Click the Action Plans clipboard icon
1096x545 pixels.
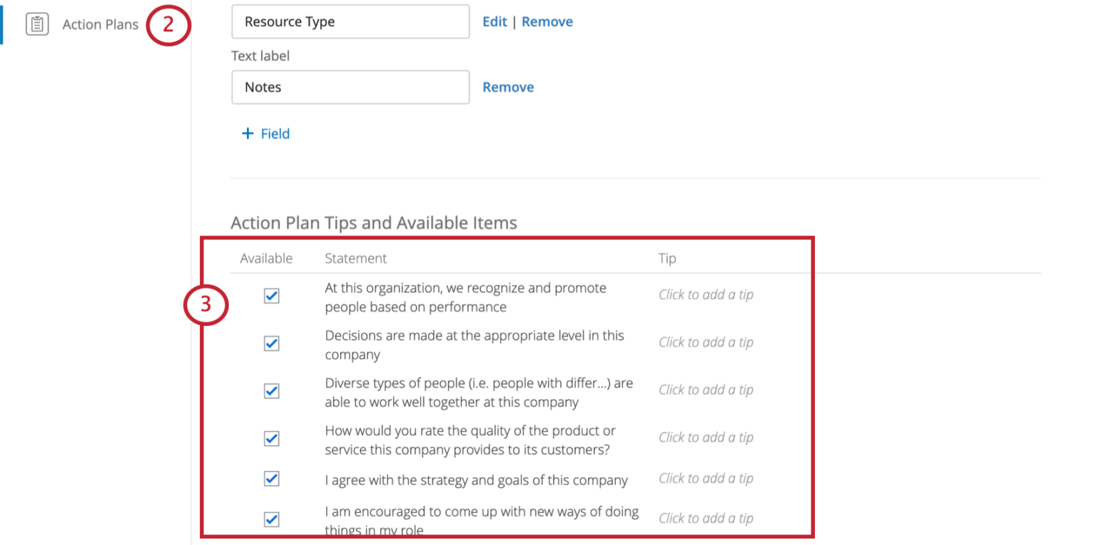point(36,24)
